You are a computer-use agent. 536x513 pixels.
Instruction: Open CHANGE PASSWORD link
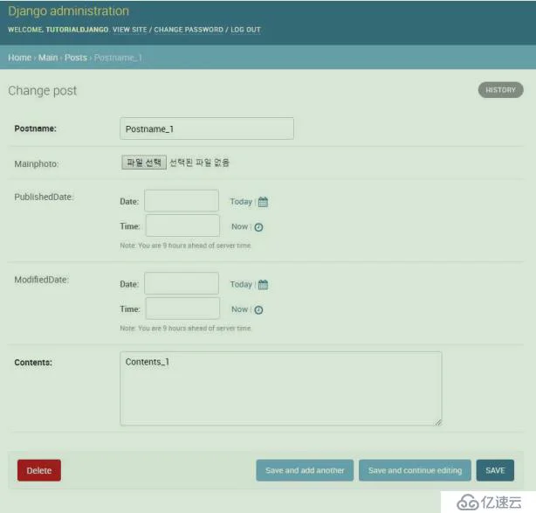pyautogui.click(x=189, y=30)
